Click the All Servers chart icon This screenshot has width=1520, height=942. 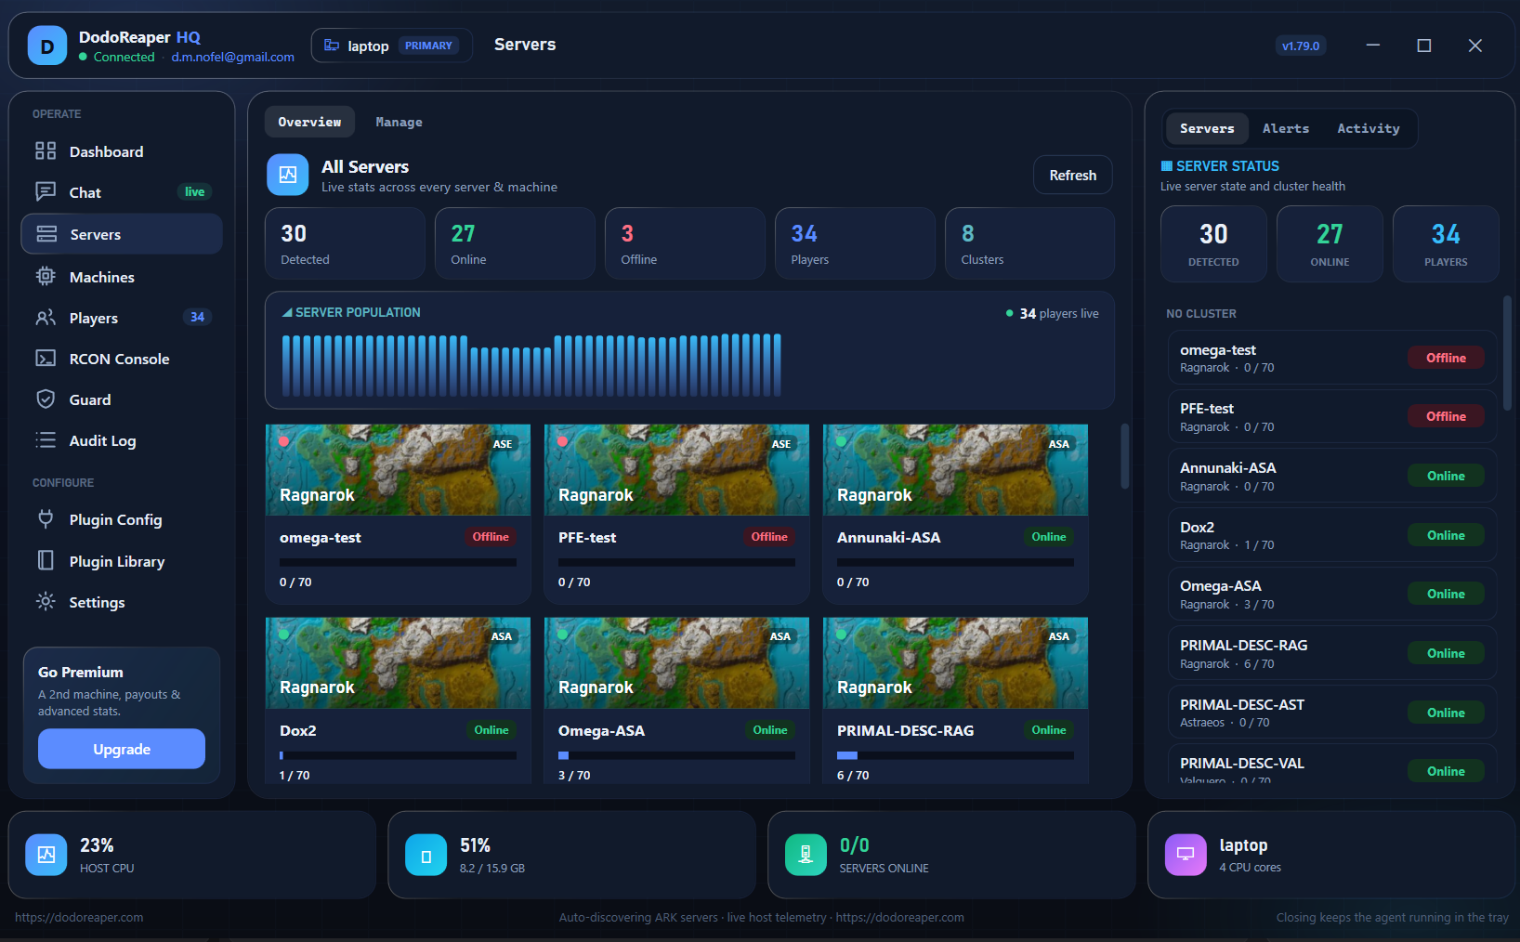tap(288, 175)
